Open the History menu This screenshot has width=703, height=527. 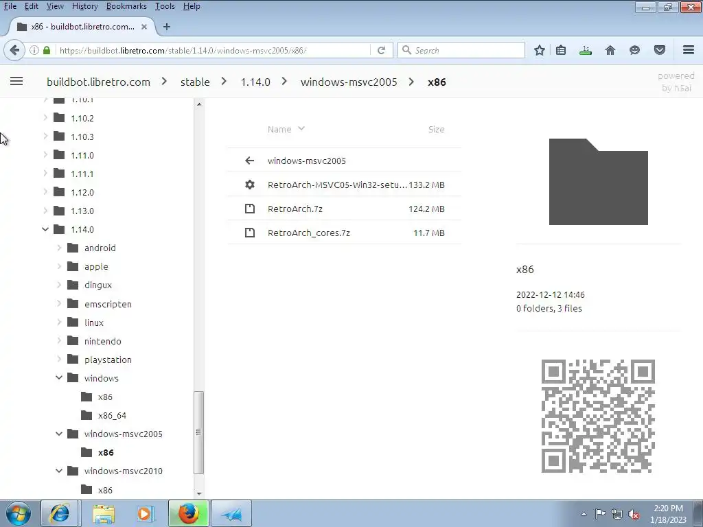pos(84,6)
